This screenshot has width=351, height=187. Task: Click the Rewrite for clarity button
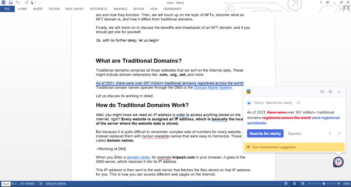[265, 133]
